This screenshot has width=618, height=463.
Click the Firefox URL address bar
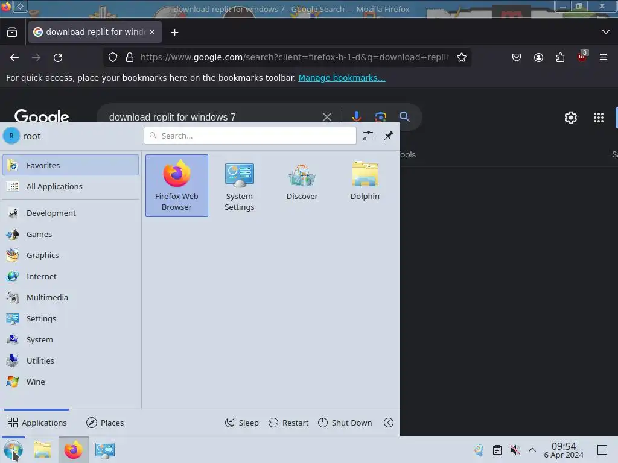pyautogui.click(x=295, y=57)
